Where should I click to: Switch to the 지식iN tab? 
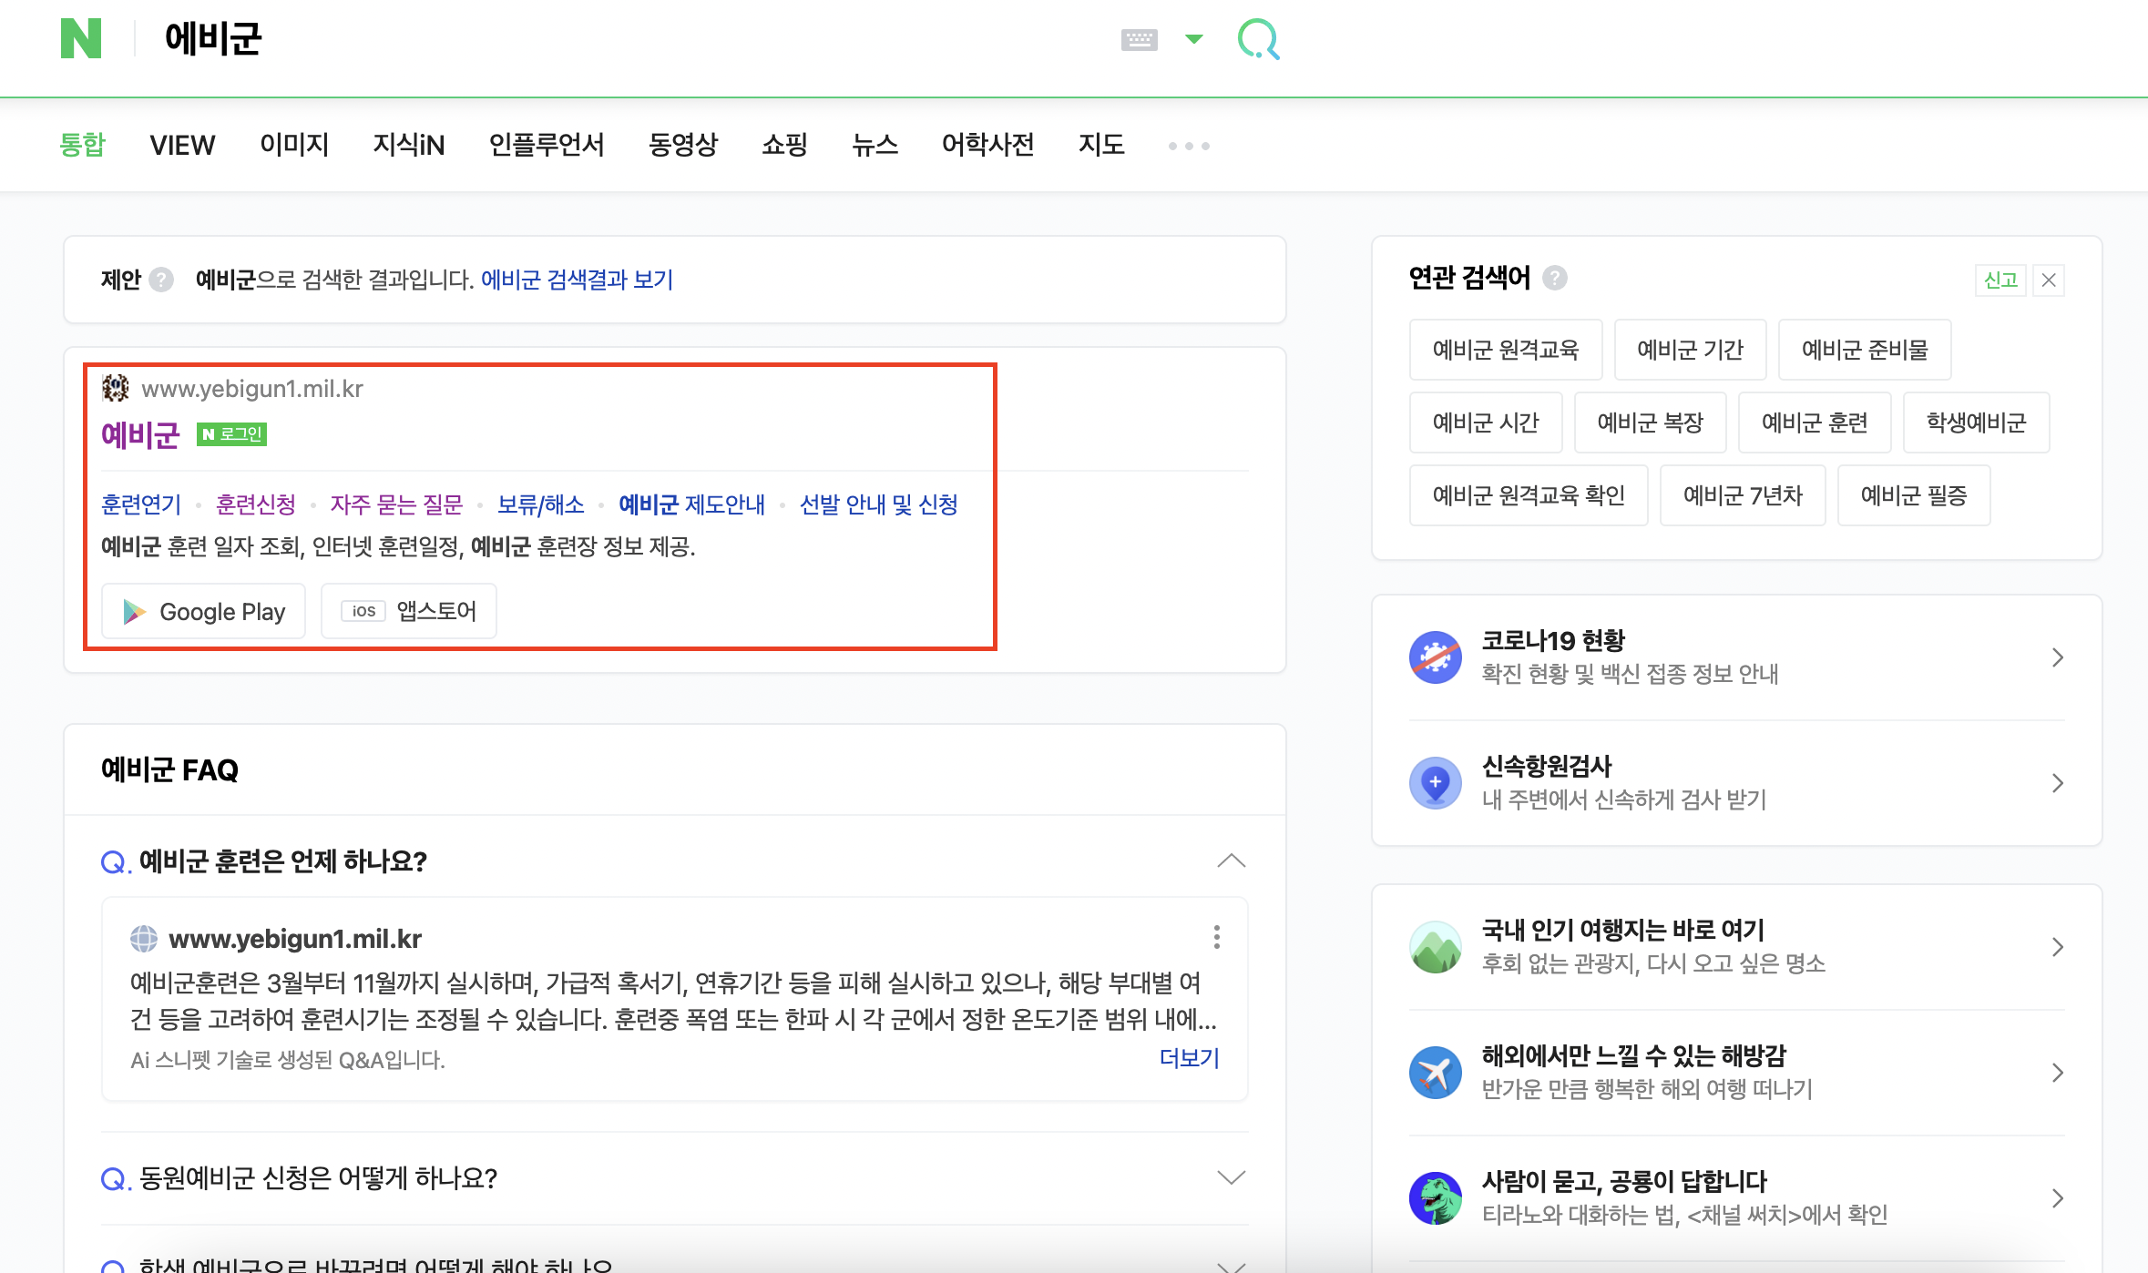tap(408, 145)
